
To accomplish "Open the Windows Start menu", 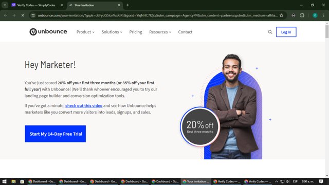I will (x=5, y=181).
